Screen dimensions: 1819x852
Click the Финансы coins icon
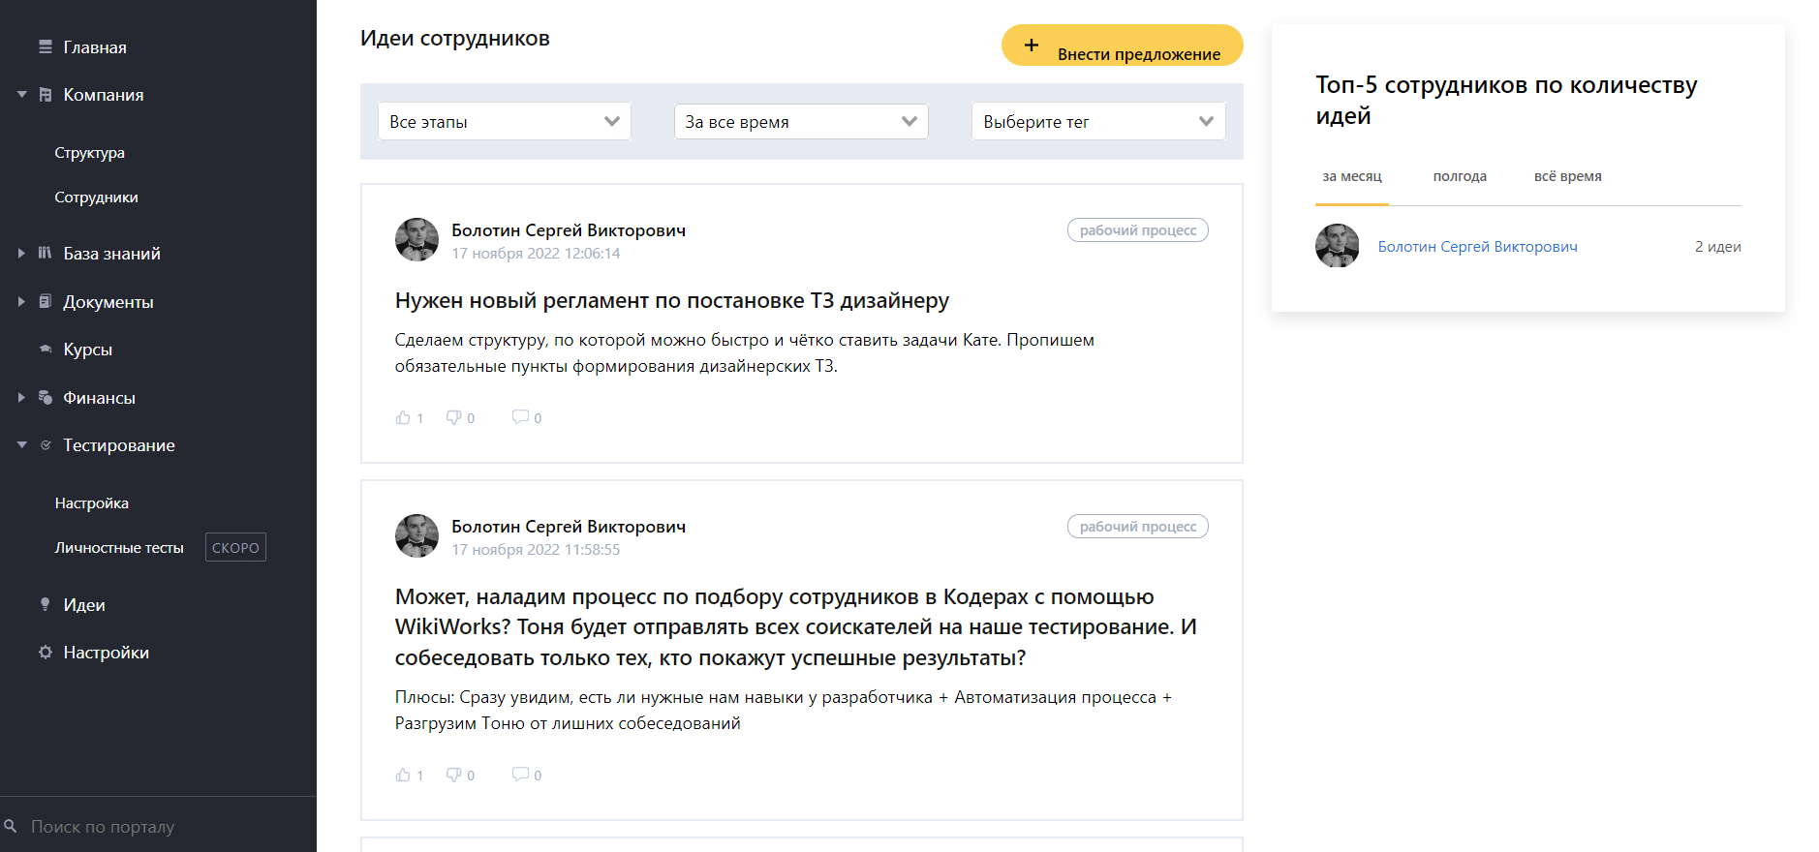point(46,397)
